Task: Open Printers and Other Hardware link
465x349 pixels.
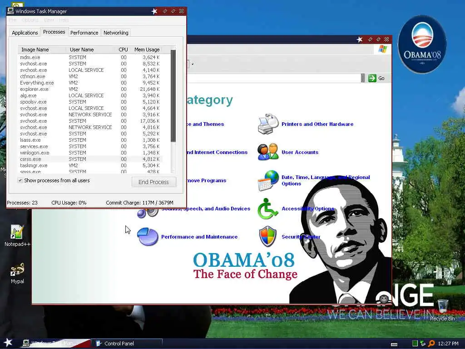Action: [x=317, y=124]
